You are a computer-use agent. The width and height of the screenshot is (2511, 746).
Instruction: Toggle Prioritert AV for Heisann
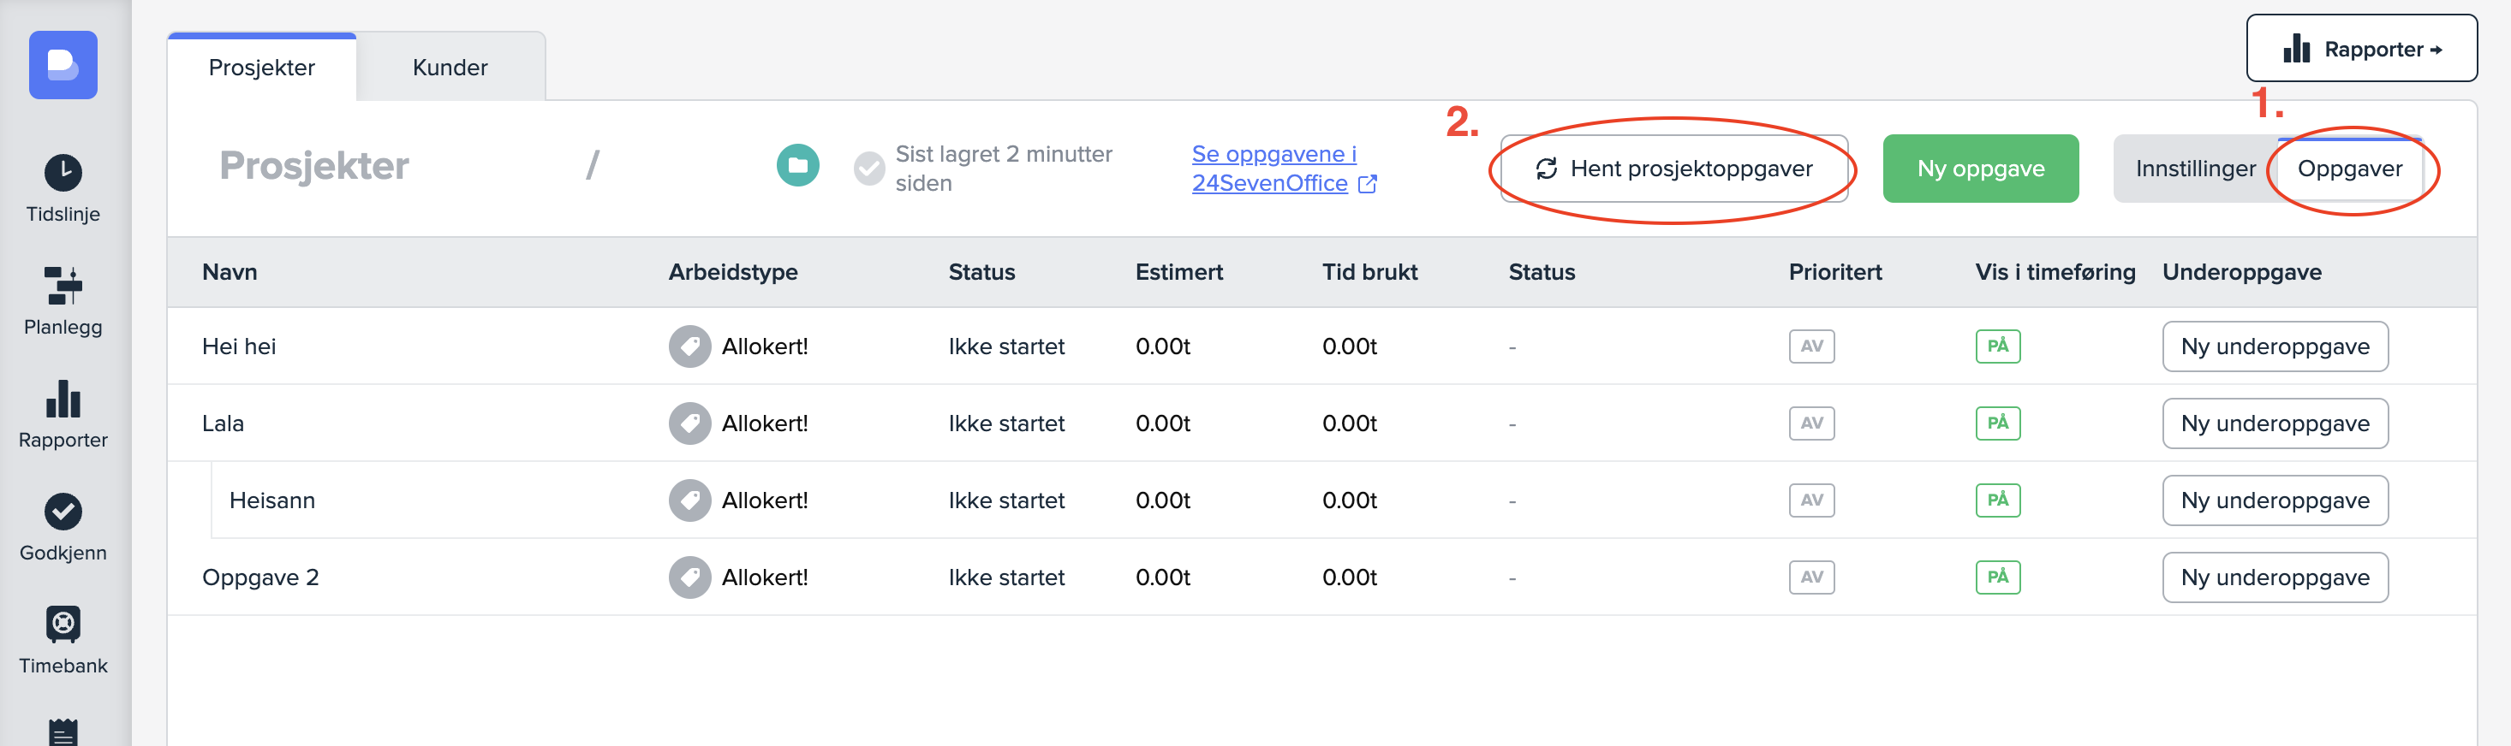point(1811,500)
